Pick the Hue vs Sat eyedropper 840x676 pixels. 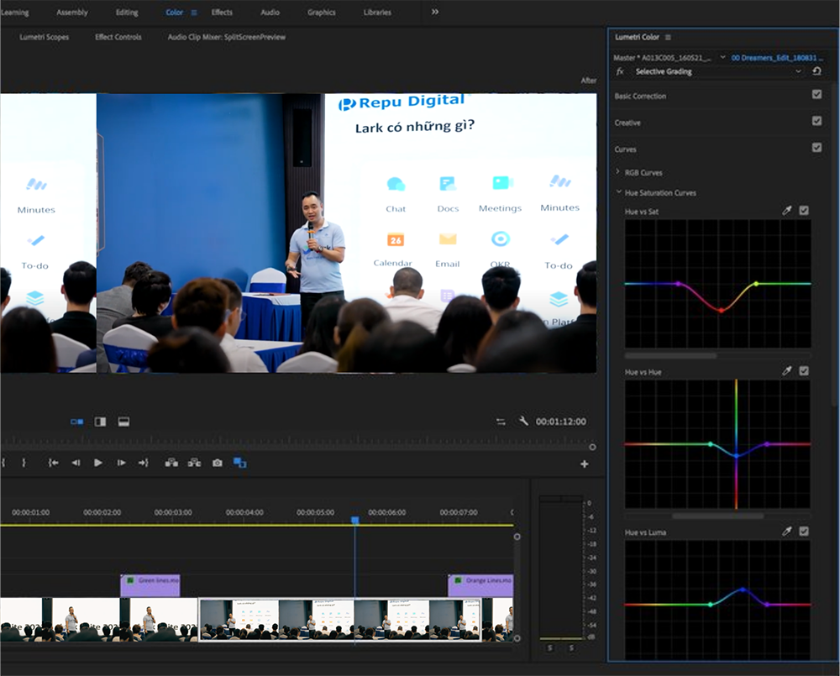tap(786, 211)
